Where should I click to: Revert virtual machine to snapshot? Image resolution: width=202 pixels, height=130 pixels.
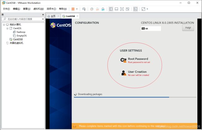[97, 9]
